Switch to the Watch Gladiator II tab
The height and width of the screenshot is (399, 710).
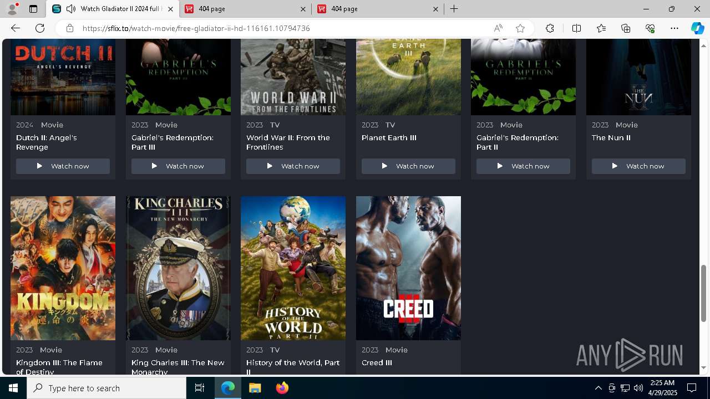(x=113, y=9)
